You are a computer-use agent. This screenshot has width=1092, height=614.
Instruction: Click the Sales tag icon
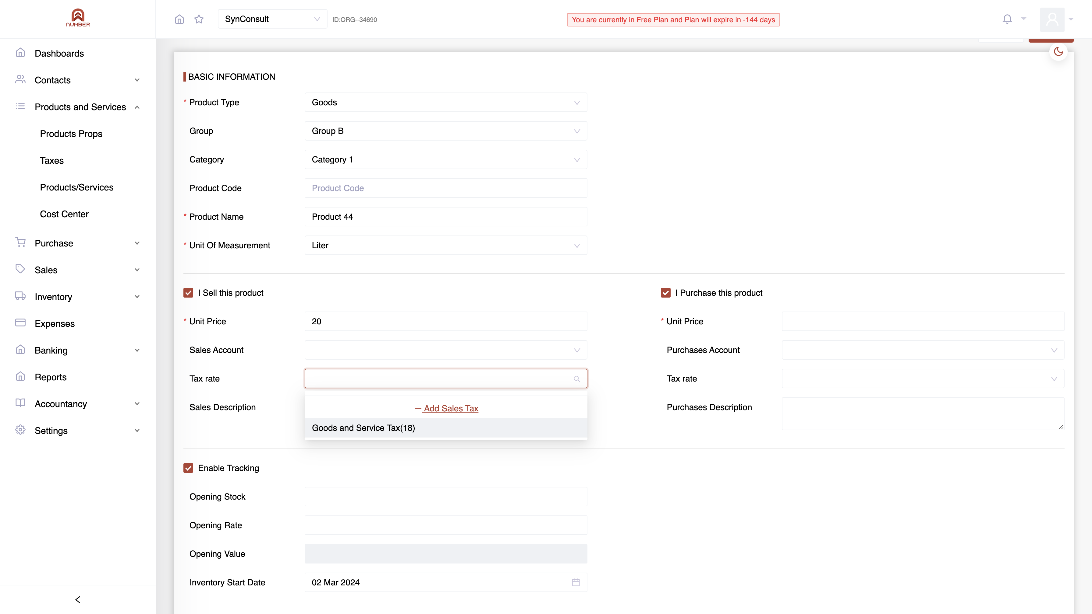20,269
